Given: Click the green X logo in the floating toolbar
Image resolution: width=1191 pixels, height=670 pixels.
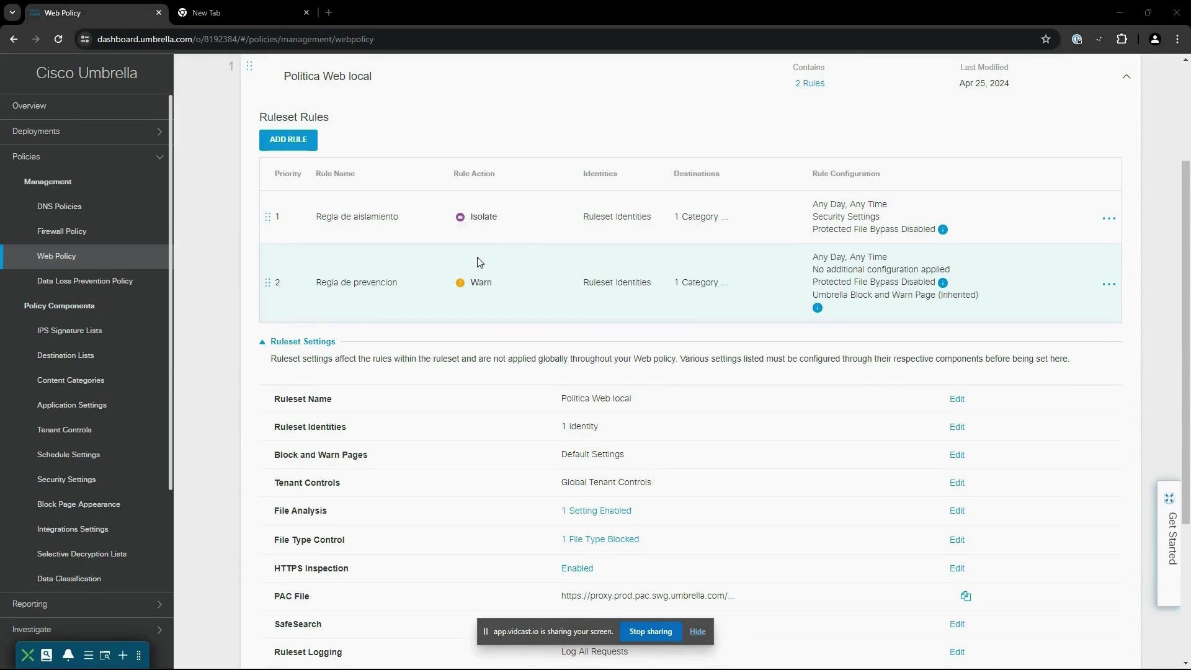Looking at the screenshot, I should click(x=27, y=655).
